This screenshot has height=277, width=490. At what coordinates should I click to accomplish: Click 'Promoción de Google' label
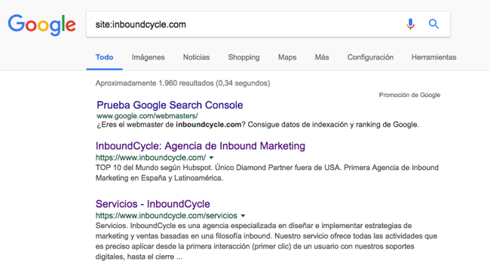[x=409, y=95]
